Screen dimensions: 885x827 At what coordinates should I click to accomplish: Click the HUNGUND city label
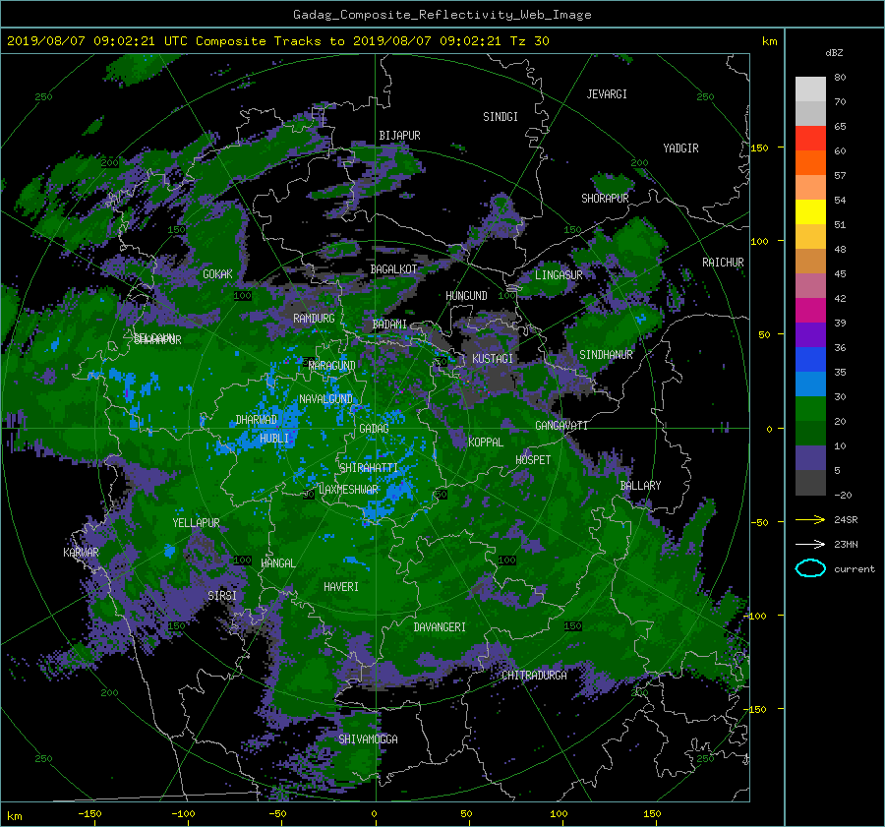click(x=466, y=295)
